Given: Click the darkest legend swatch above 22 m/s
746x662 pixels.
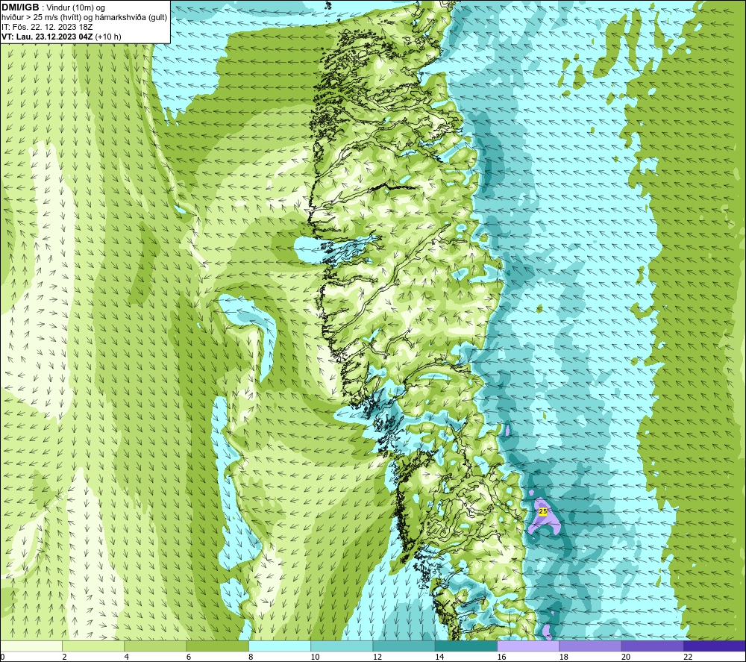Looking at the screenshot, I should click(715, 646).
